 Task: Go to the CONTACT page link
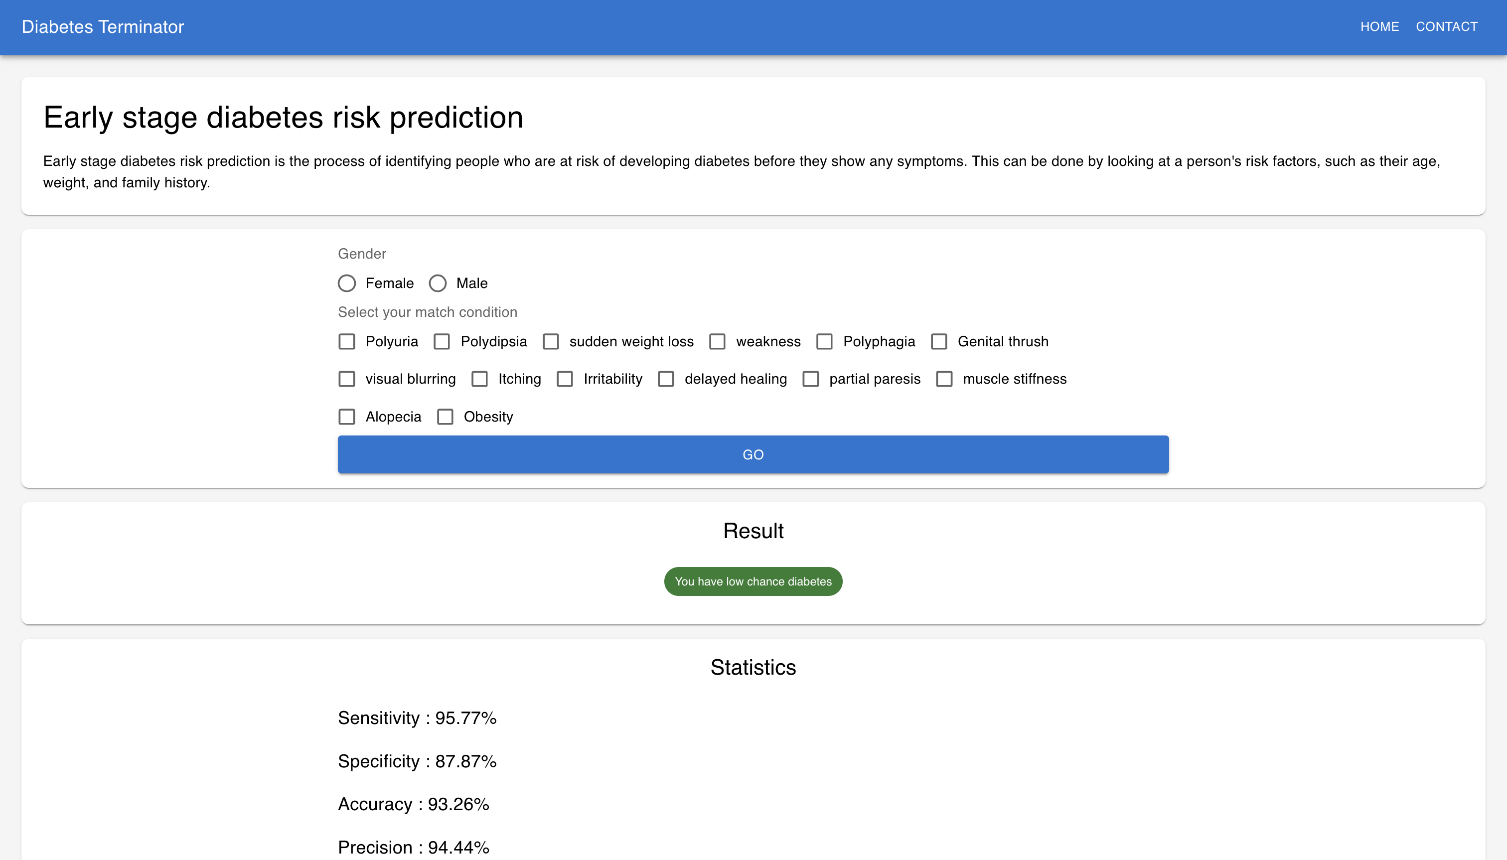click(x=1447, y=27)
